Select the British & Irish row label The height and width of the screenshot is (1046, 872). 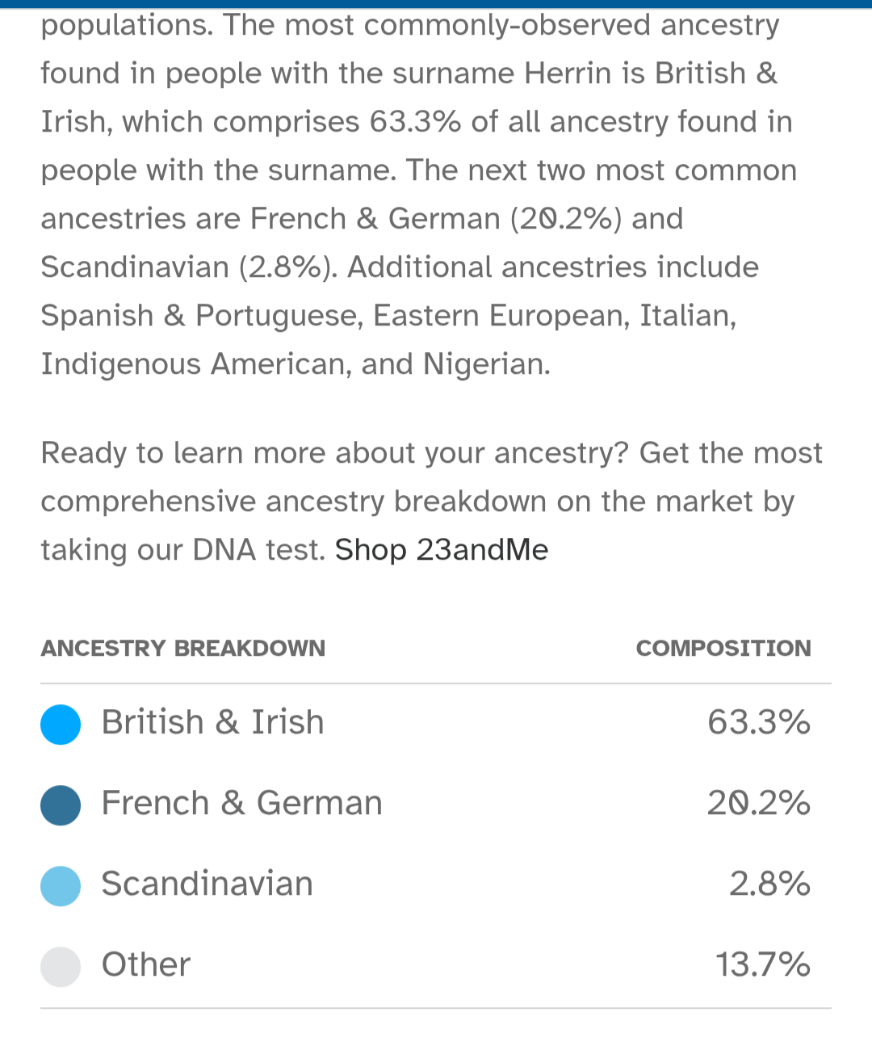[212, 722]
